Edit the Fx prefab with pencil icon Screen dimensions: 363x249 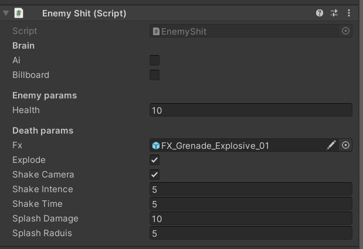tap(331, 145)
